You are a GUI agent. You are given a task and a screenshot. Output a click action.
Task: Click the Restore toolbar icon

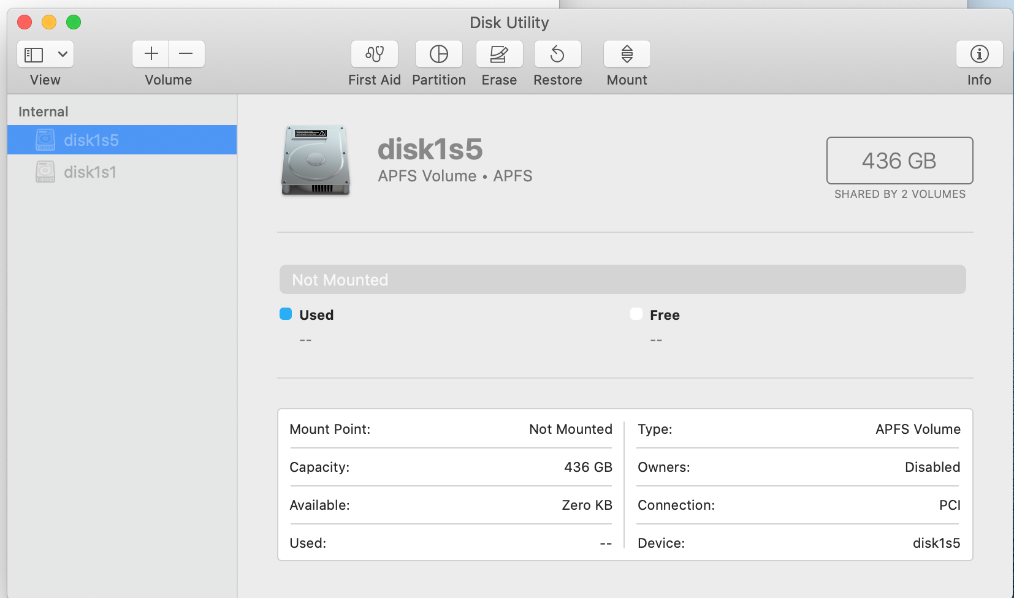pos(557,54)
